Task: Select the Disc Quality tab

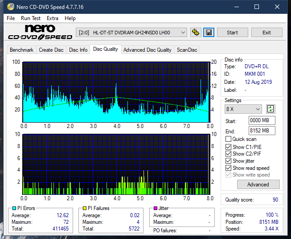Action: click(106, 49)
